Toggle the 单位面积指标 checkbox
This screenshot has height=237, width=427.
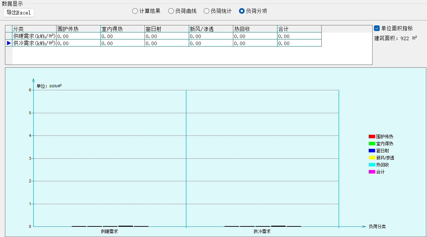pyautogui.click(x=377, y=28)
